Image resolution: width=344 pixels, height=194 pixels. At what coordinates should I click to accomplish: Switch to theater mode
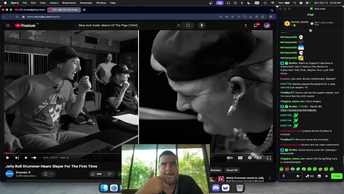click(x=259, y=158)
